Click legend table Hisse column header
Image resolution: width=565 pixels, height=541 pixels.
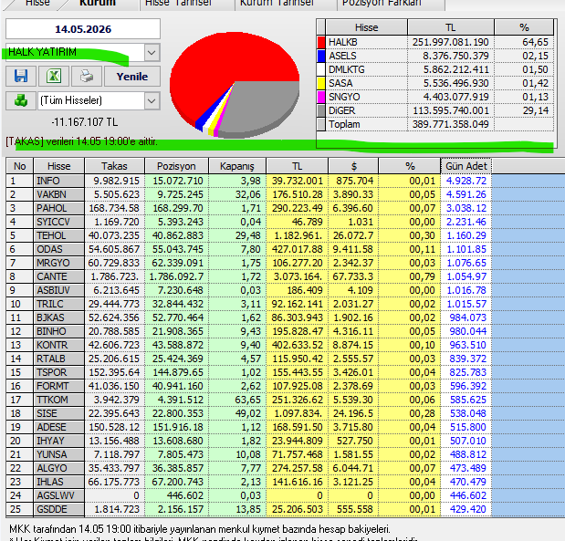(x=366, y=27)
